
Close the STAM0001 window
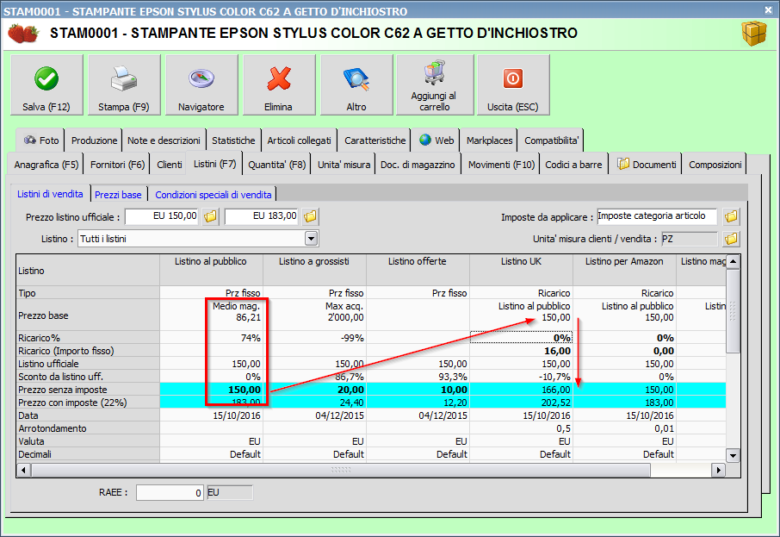point(768,9)
